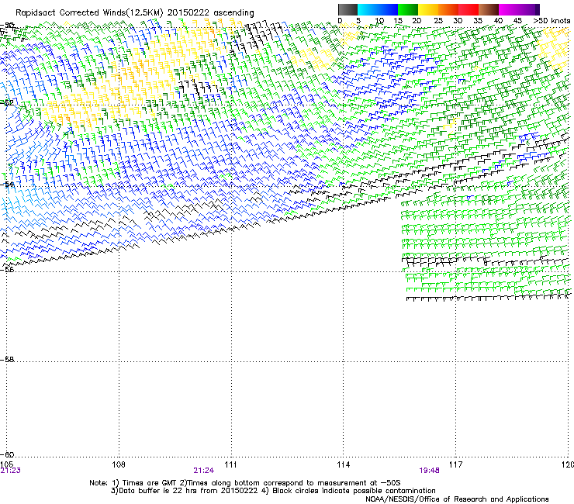Click the blue 10-15 knots legend swatch
This screenshot has height=504, width=574.
pyautogui.click(x=388, y=9)
